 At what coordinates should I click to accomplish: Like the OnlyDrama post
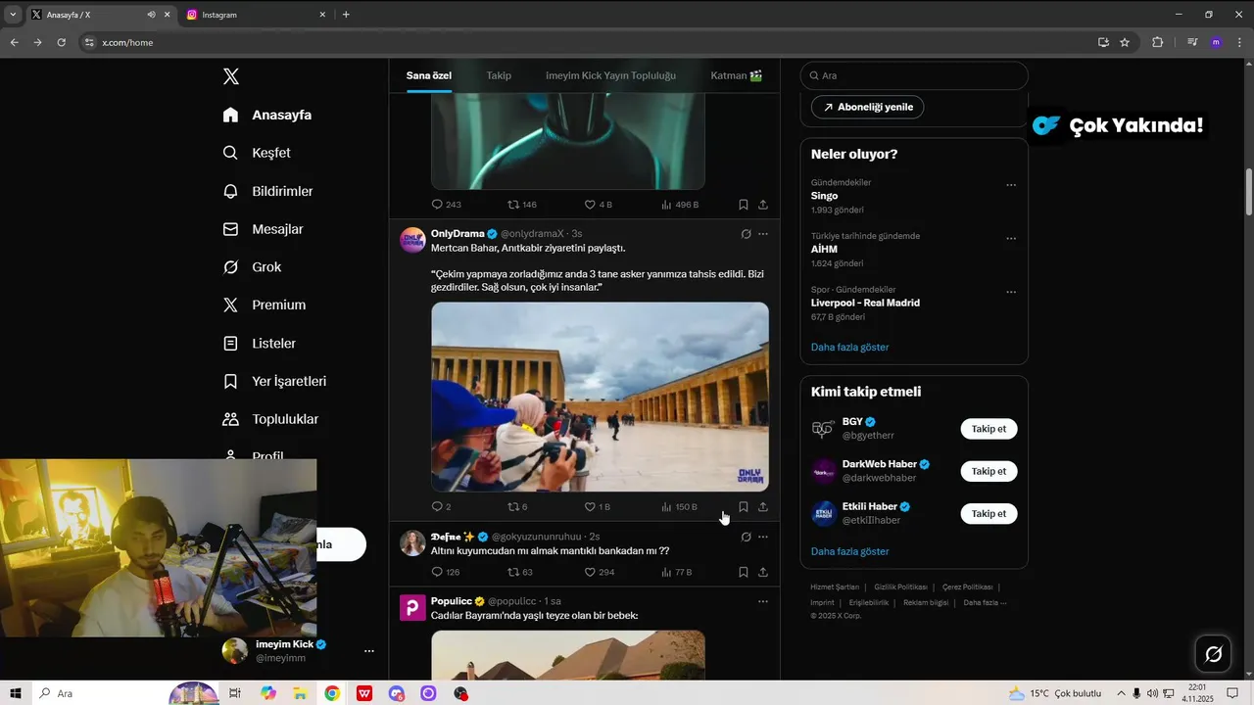pos(597,506)
